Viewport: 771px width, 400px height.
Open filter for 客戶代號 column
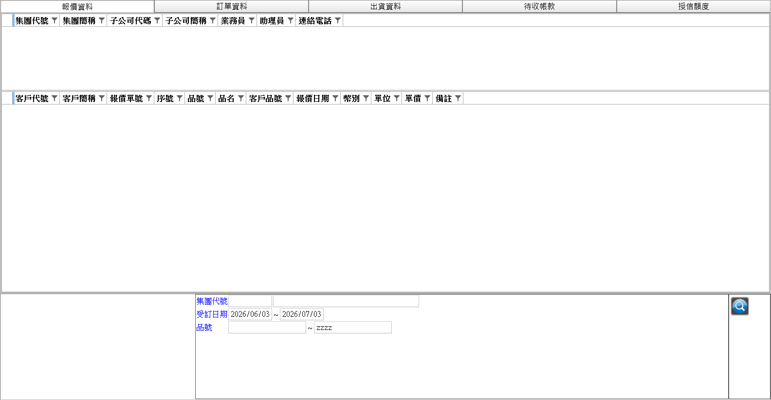coord(55,98)
